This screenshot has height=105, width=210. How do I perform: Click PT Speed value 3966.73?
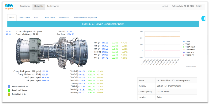(x=45, y=81)
